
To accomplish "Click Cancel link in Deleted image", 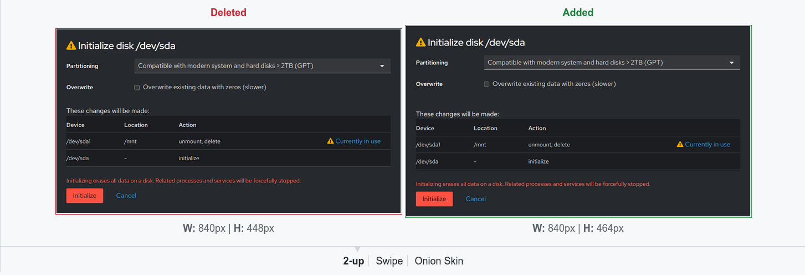I will (x=126, y=196).
